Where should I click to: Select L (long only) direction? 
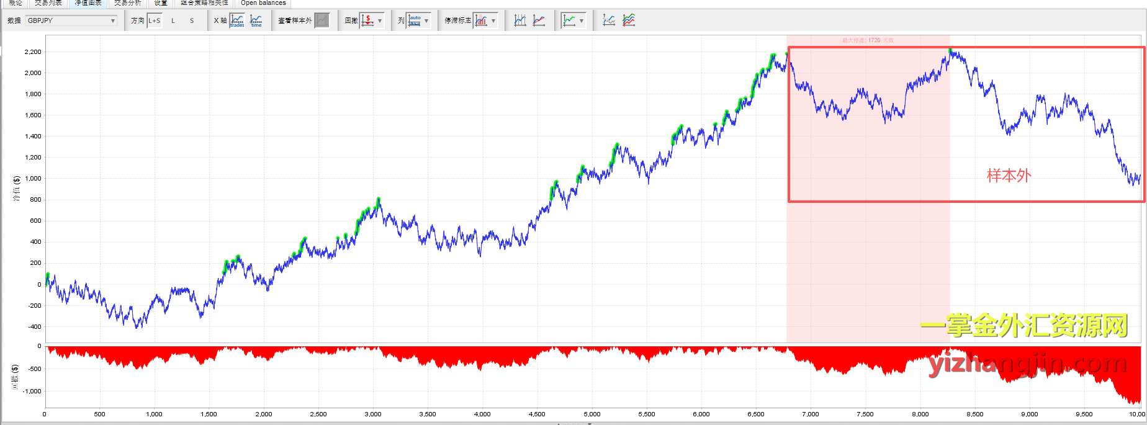173,20
